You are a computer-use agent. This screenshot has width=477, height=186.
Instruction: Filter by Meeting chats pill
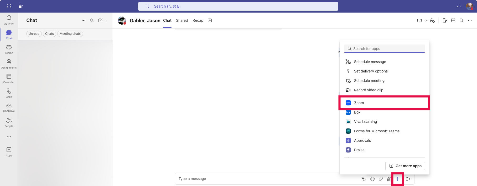pos(70,34)
